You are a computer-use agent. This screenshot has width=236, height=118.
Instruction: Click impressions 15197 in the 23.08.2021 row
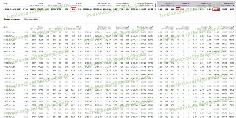point(26,117)
